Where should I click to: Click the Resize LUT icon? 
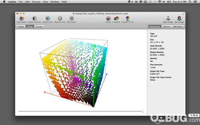[108, 19]
